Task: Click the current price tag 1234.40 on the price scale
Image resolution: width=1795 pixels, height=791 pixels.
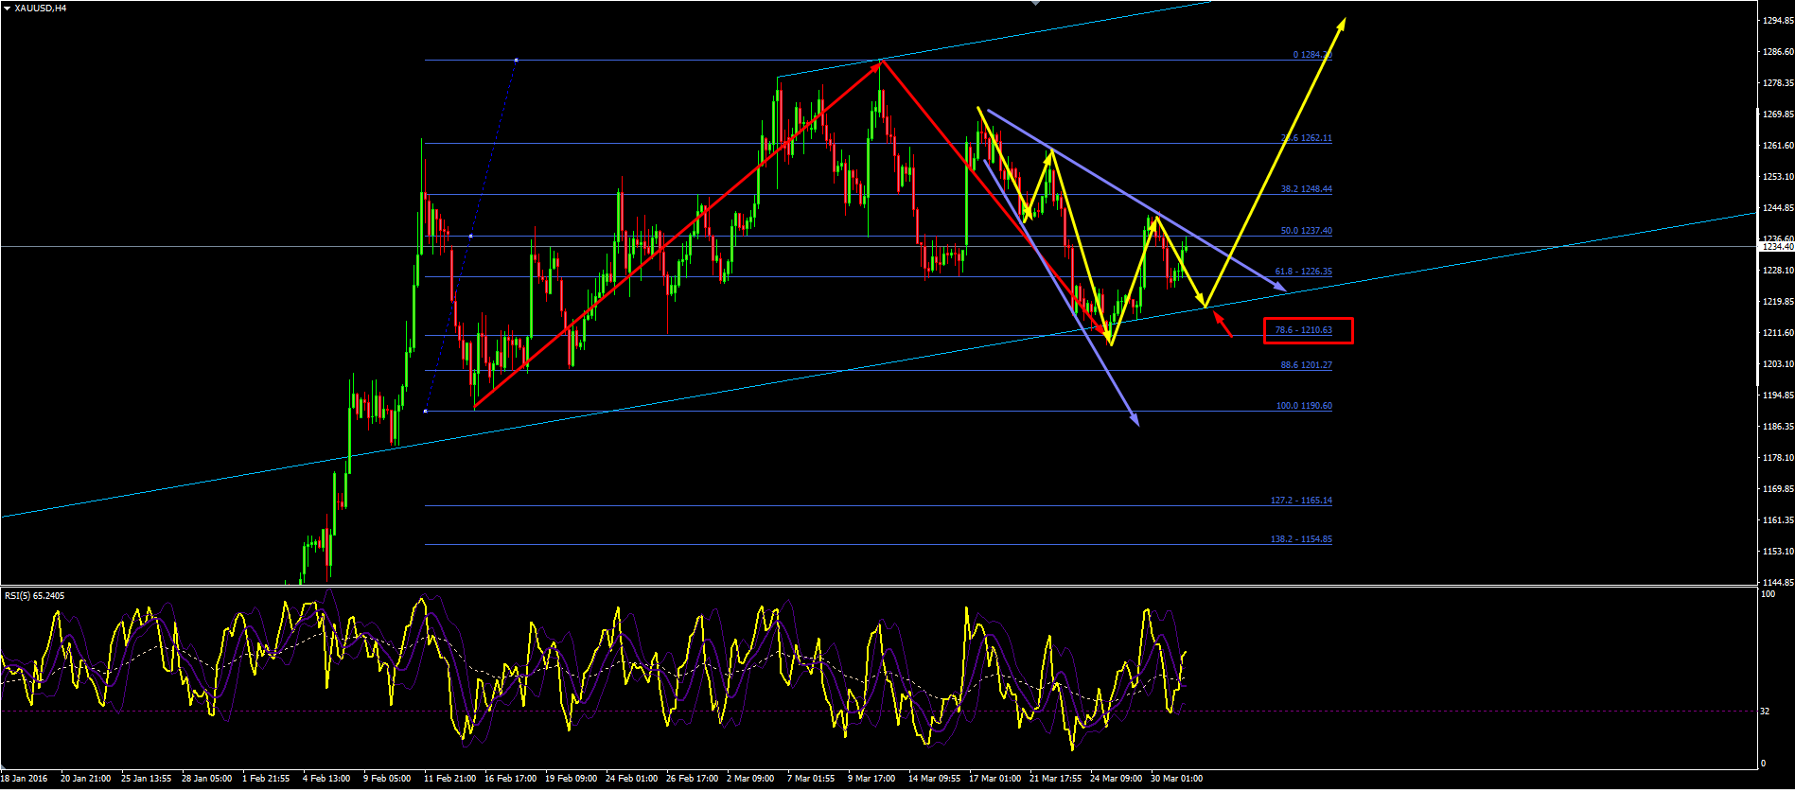Action: click(x=1777, y=247)
